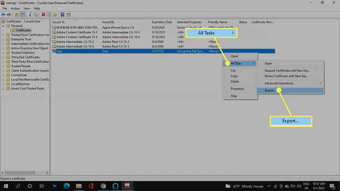The image size is (340, 191).
Task: Open the notification center icon
Action: click(x=332, y=186)
